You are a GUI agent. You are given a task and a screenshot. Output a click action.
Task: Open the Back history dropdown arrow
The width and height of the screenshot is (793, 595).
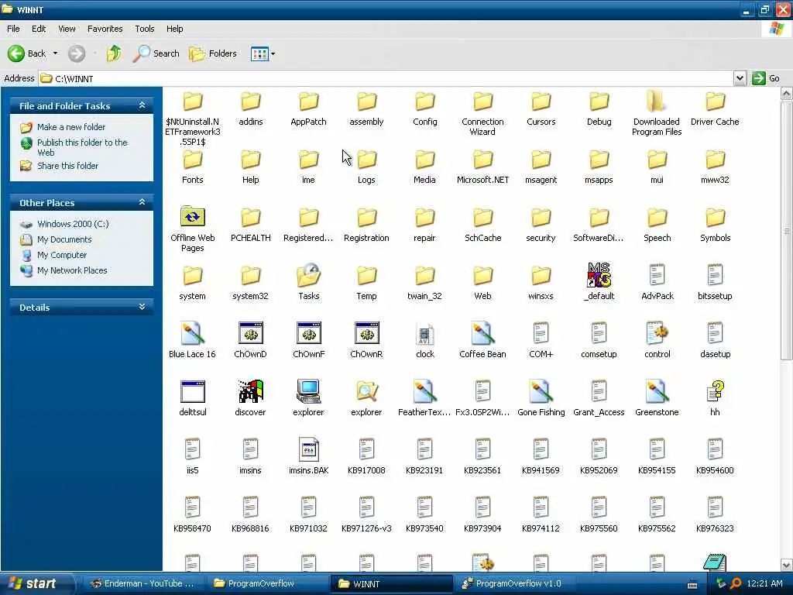(x=55, y=53)
